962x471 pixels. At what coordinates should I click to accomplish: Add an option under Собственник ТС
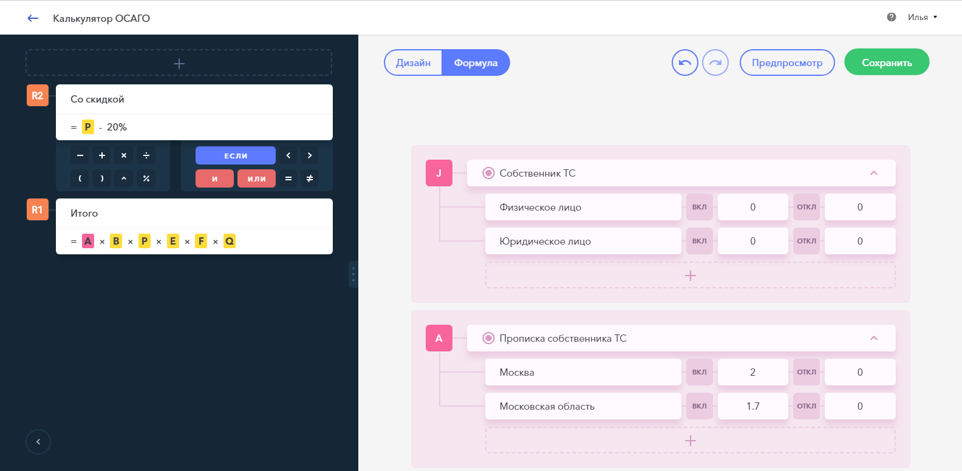click(x=691, y=276)
